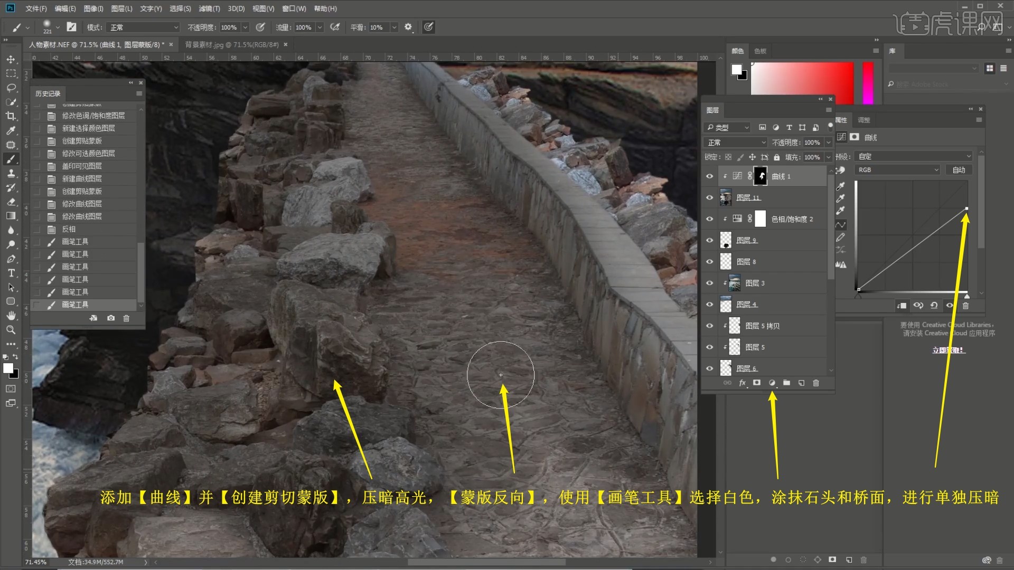The image size is (1014, 570).
Task: Switch to 背景素材.jpg document tab
Action: [x=231, y=45]
